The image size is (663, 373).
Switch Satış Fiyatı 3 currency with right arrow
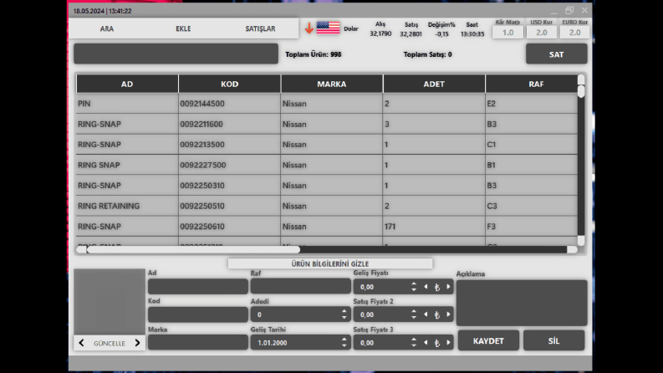pos(448,343)
